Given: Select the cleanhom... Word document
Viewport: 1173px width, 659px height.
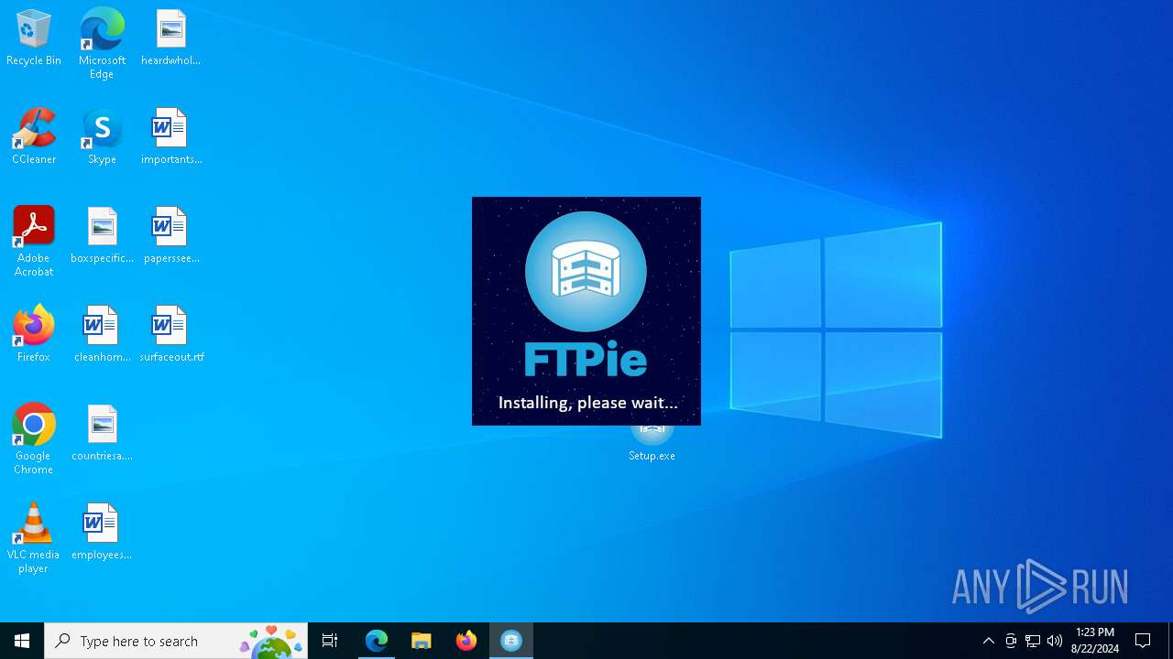Looking at the screenshot, I should (x=102, y=335).
